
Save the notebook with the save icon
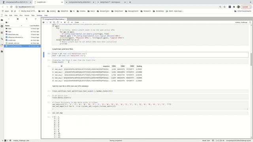point(43,22)
